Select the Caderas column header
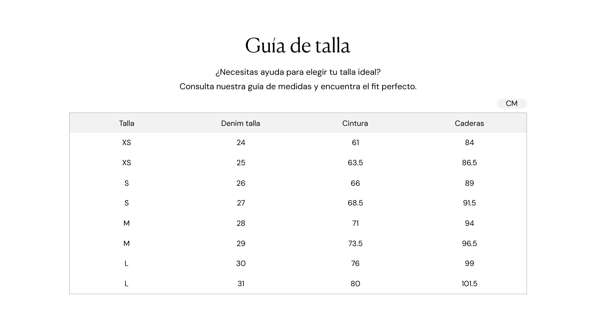 pos(469,123)
